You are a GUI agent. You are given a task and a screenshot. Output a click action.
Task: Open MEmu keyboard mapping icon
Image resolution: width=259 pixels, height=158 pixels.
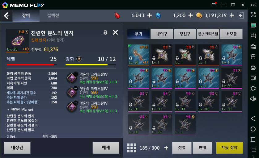[253, 25]
